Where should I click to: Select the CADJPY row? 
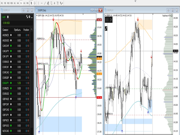click(16, 51)
